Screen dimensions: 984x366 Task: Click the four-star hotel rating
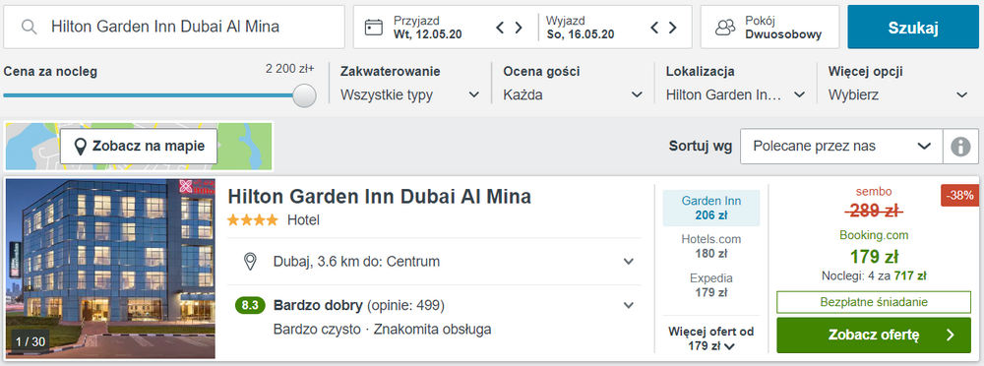coord(252,220)
